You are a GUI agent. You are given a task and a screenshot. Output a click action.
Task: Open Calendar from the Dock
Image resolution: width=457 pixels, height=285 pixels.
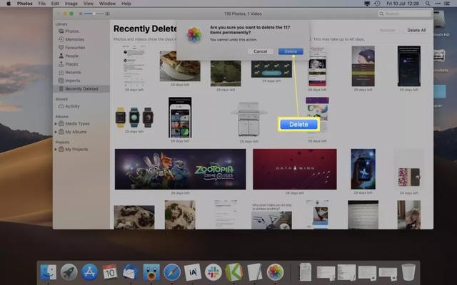pos(110,272)
